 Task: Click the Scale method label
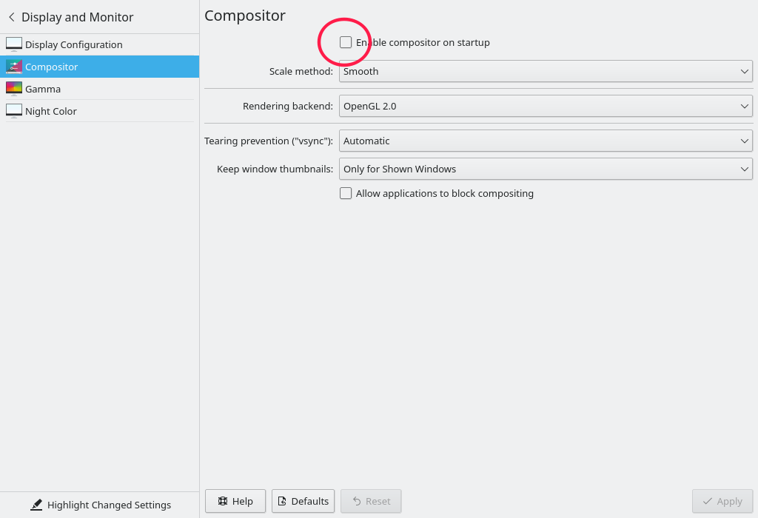tap(301, 72)
